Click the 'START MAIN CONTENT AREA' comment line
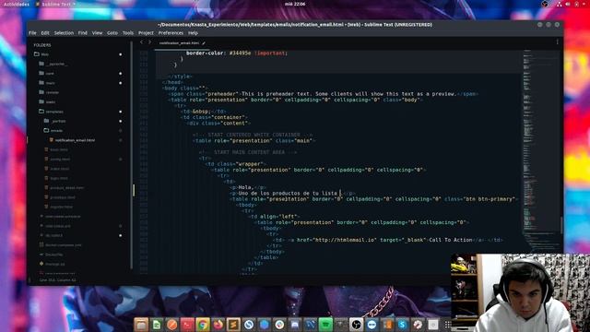The image size is (590, 332). (x=248, y=152)
